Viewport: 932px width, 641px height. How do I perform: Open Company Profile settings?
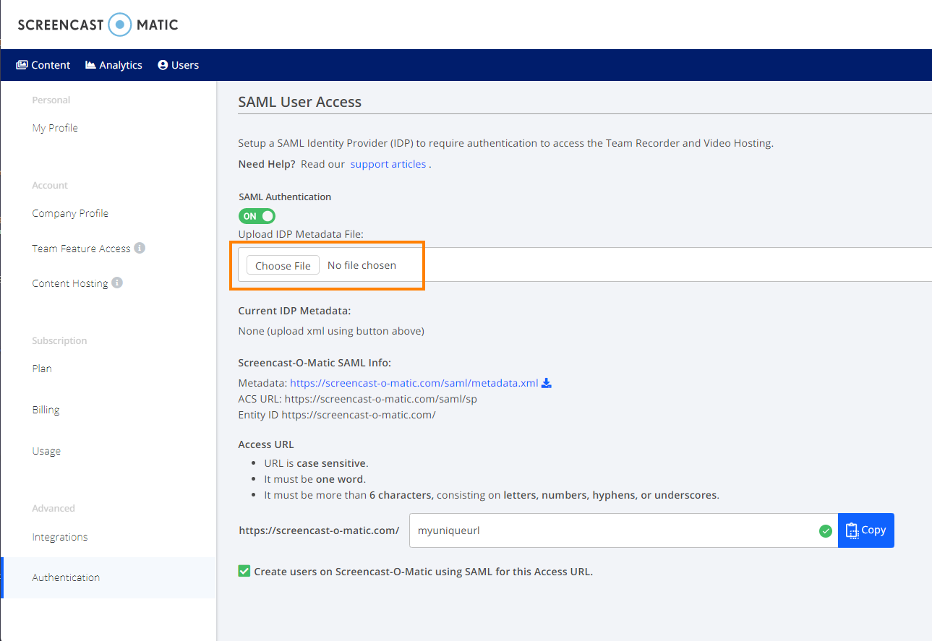pos(70,213)
